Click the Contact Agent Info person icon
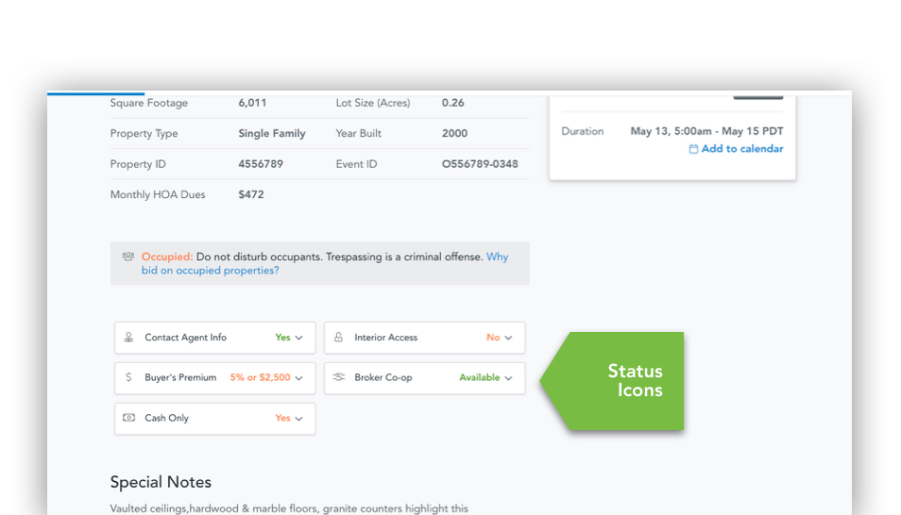Image resolution: width=901 pixels, height=515 pixels. point(129,338)
